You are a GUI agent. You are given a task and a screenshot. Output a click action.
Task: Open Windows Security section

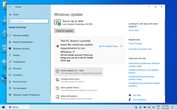pyautogui.click(x=21, y=49)
